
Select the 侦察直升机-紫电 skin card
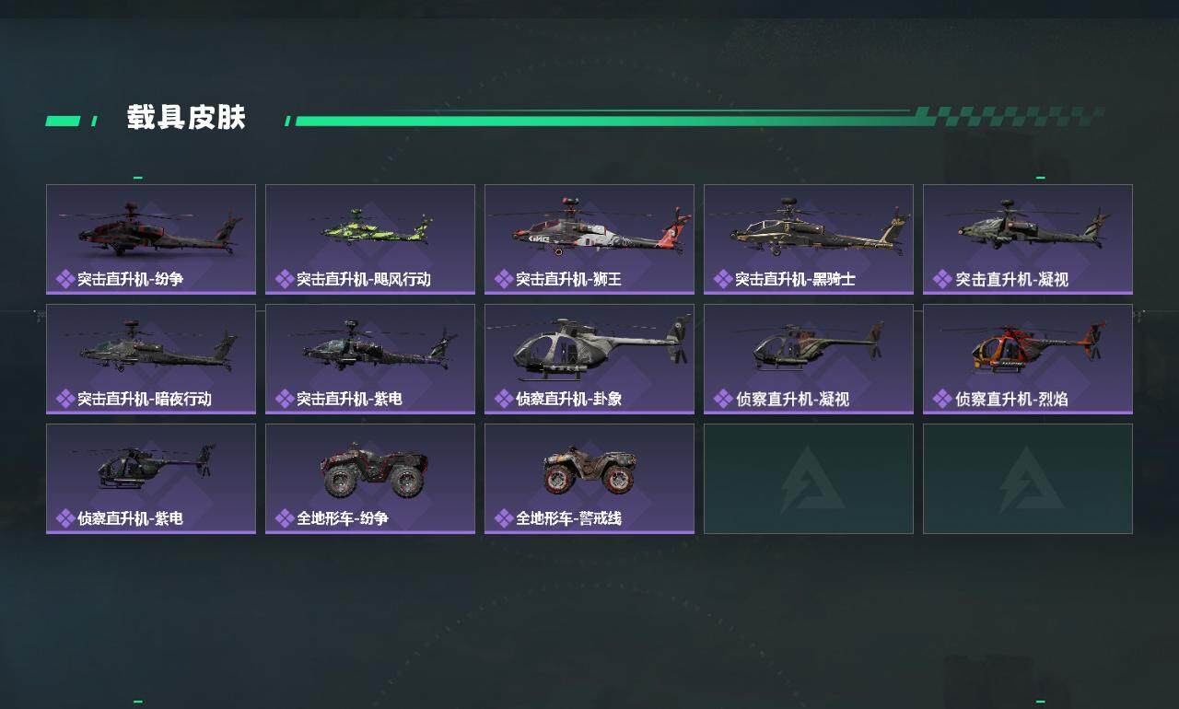[151, 479]
